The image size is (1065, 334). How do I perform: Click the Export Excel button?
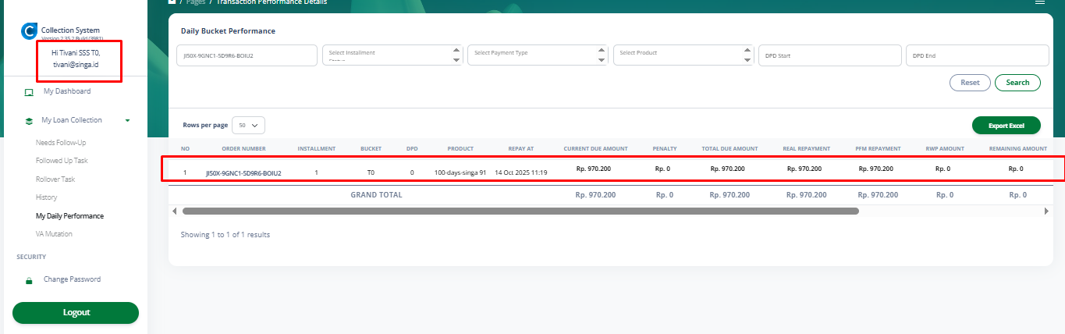pos(1006,126)
